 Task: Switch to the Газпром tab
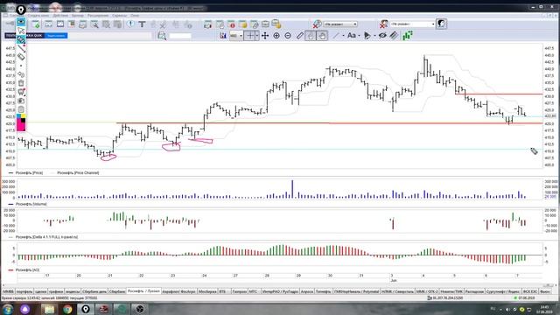239,291
